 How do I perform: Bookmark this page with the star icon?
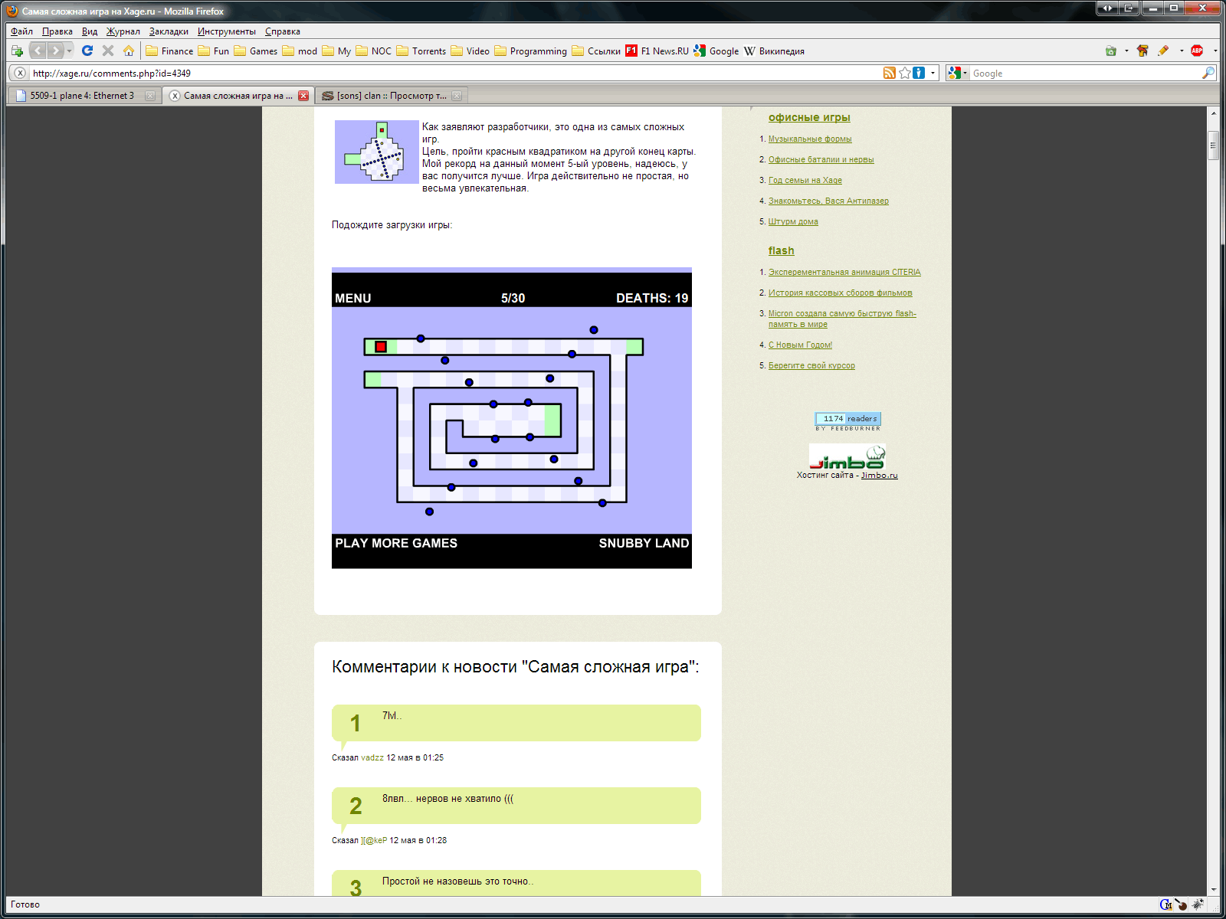click(905, 73)
